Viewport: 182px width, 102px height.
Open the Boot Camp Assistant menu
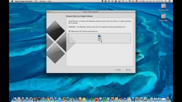point(24,1)
